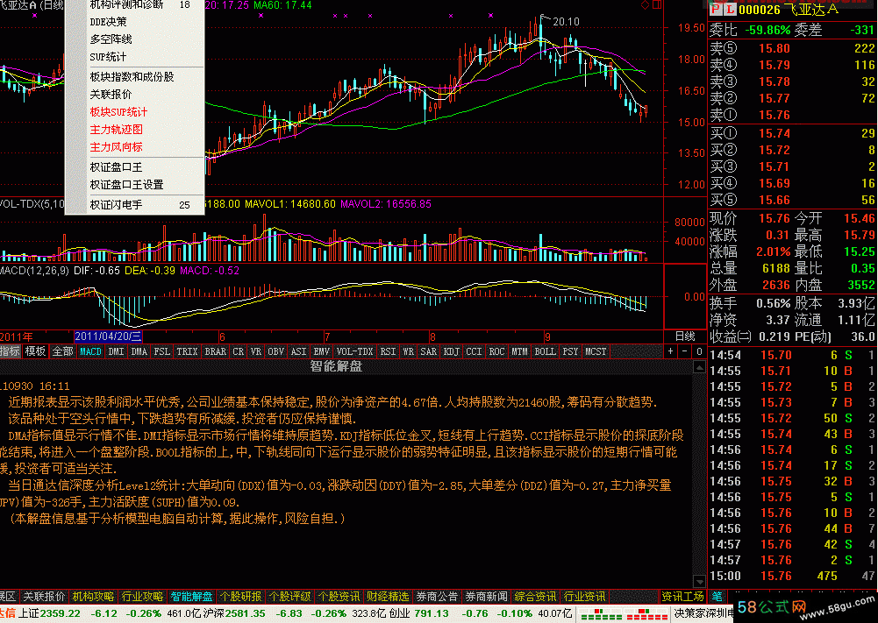
Task: Open the 个股评级 bottom tab
Action: tap(289, 597)
